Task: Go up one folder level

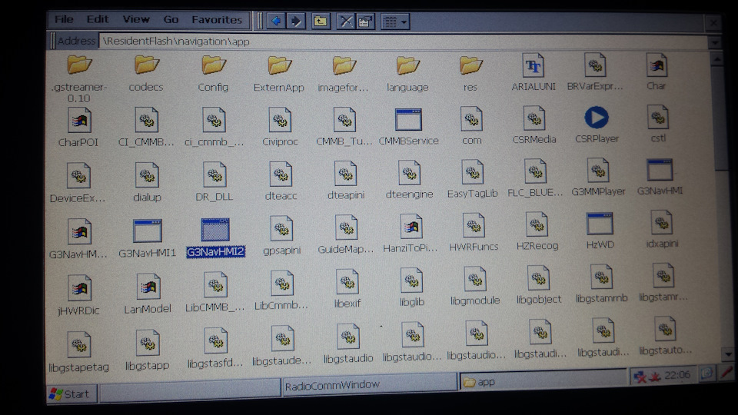Action: (x=321, y=22)
